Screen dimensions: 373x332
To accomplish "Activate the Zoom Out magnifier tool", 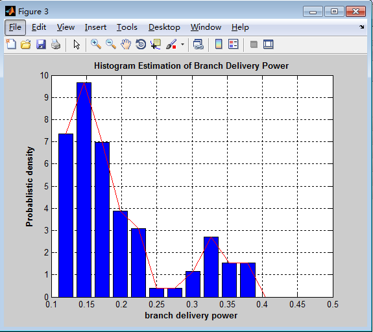I will 111,44.
